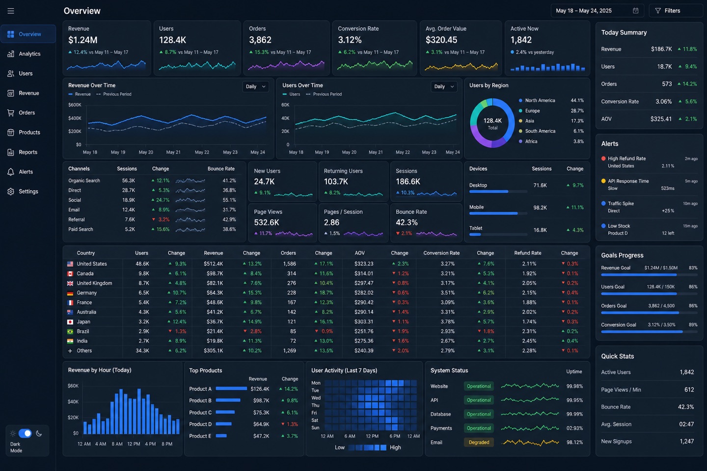Click the Tablet device row
This screenshot has height=471, width=707.
click(526, 230)
